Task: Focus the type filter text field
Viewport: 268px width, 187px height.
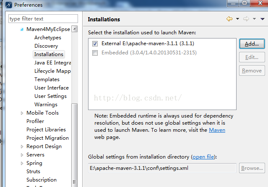Action: 43,18
